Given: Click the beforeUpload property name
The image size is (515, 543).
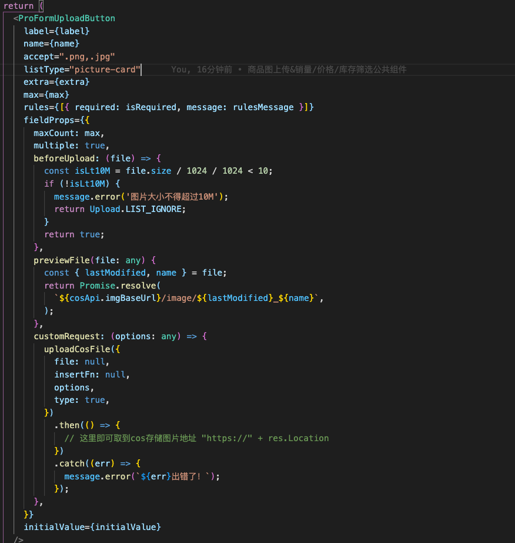Looking at the screenshot, I should (x=64, y=158).
